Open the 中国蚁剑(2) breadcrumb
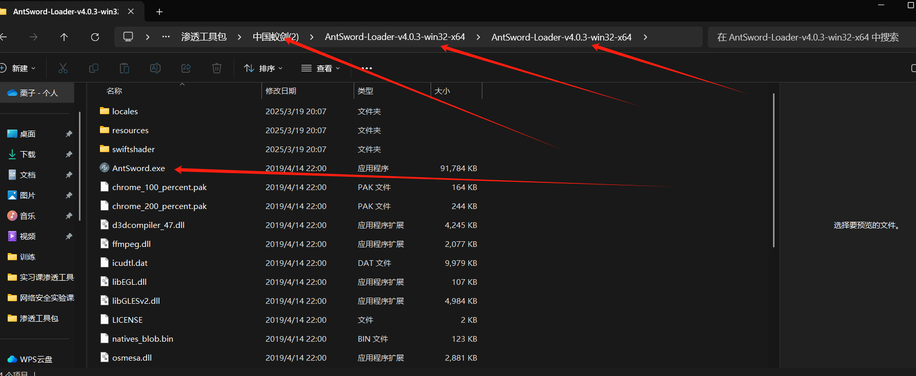916x376 pixels. pos(276,37)
